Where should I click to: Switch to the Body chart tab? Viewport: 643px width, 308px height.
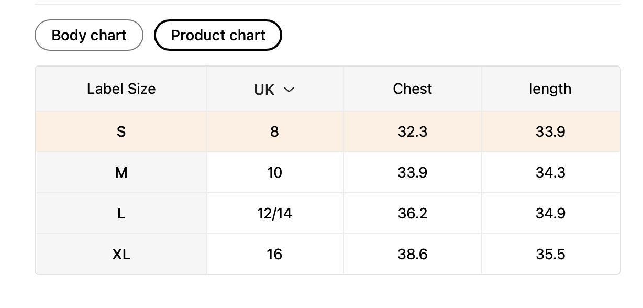point(88,35)
